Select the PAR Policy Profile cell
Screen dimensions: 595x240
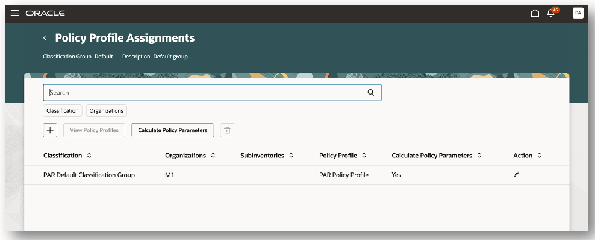(x=344, y=175)
